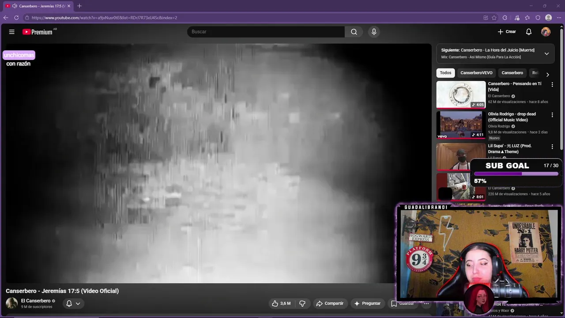Click the Pensando en Ti [Vida] title
The image size is (565, 318).
(515, 87)
